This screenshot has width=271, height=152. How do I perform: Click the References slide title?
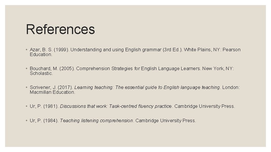tap(60, 29)
